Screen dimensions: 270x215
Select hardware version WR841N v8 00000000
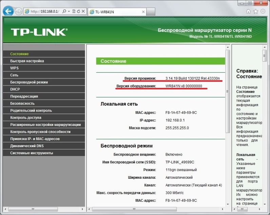click(184, 86)
